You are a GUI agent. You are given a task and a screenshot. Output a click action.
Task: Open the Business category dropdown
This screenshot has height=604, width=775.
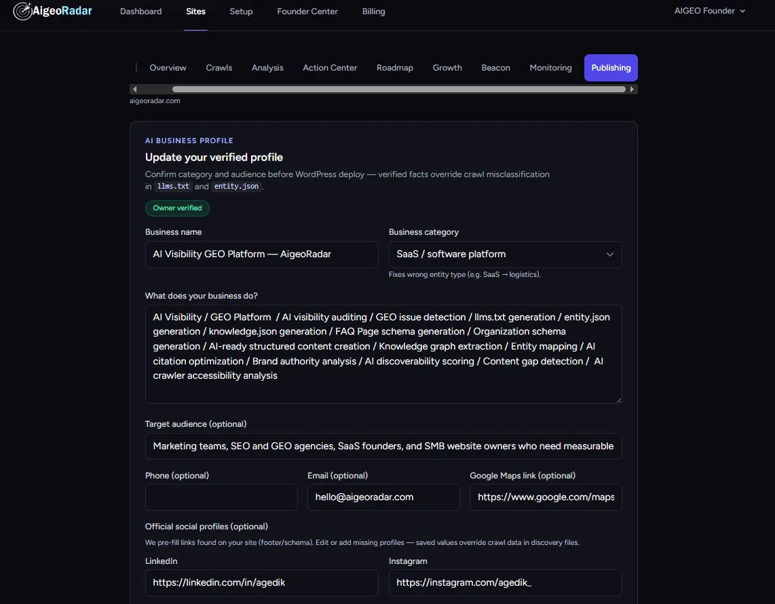(505, 254)
